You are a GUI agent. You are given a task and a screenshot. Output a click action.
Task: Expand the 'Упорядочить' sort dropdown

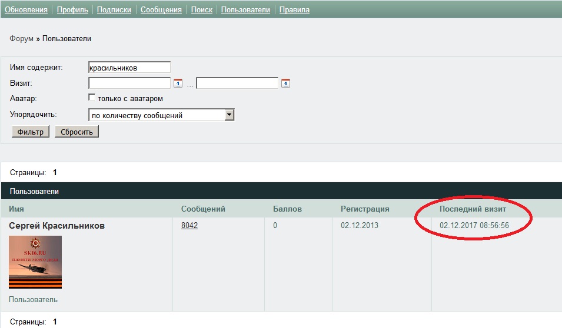230,115
